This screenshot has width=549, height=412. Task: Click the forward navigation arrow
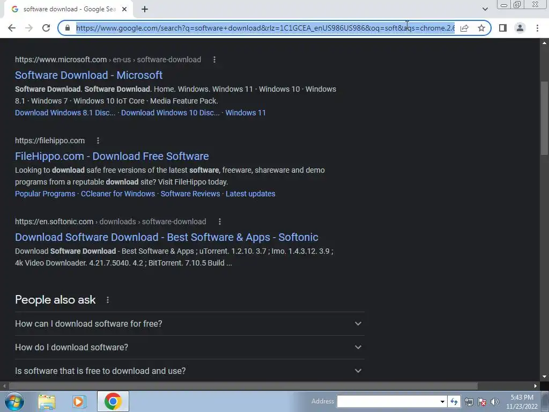(x=29, y=28)
